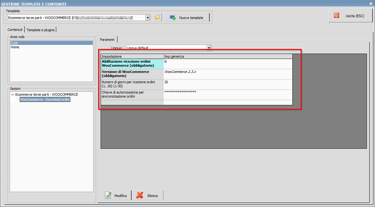Image resolution: width=375 pixels, height=207 pixels.
Task: Select Abilitazione ricezione ordini WooCommerce row
Action: click(132, 64)
